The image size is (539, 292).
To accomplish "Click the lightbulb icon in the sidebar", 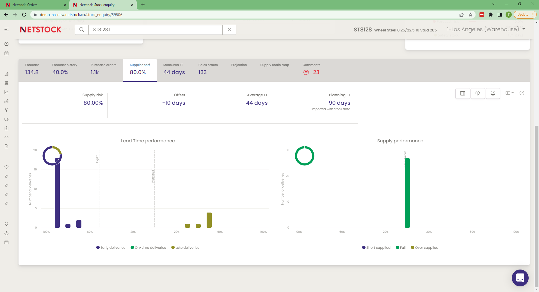I will coord(6,224).
